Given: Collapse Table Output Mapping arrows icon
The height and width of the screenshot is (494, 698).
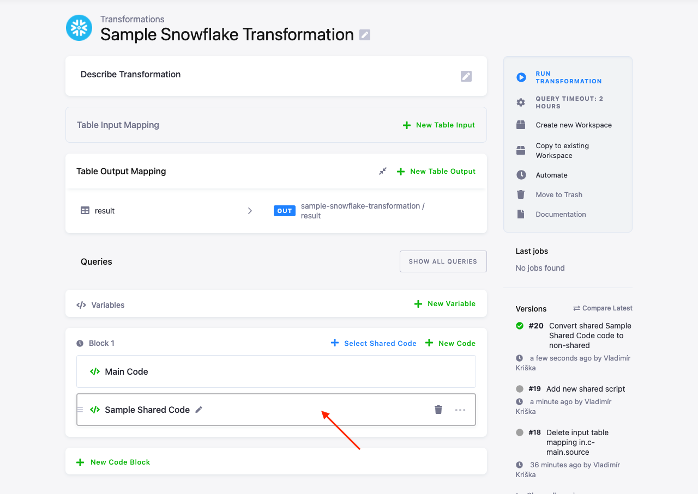Looking at the screenshot, I should [x=383, y=171].
